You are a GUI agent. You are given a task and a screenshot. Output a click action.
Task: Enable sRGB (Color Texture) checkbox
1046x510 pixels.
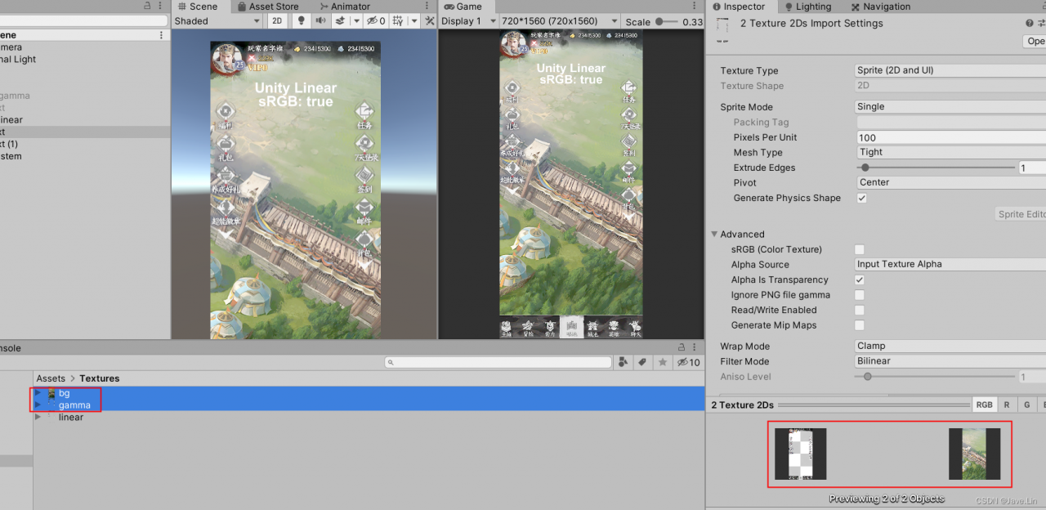tap(860, 249)
